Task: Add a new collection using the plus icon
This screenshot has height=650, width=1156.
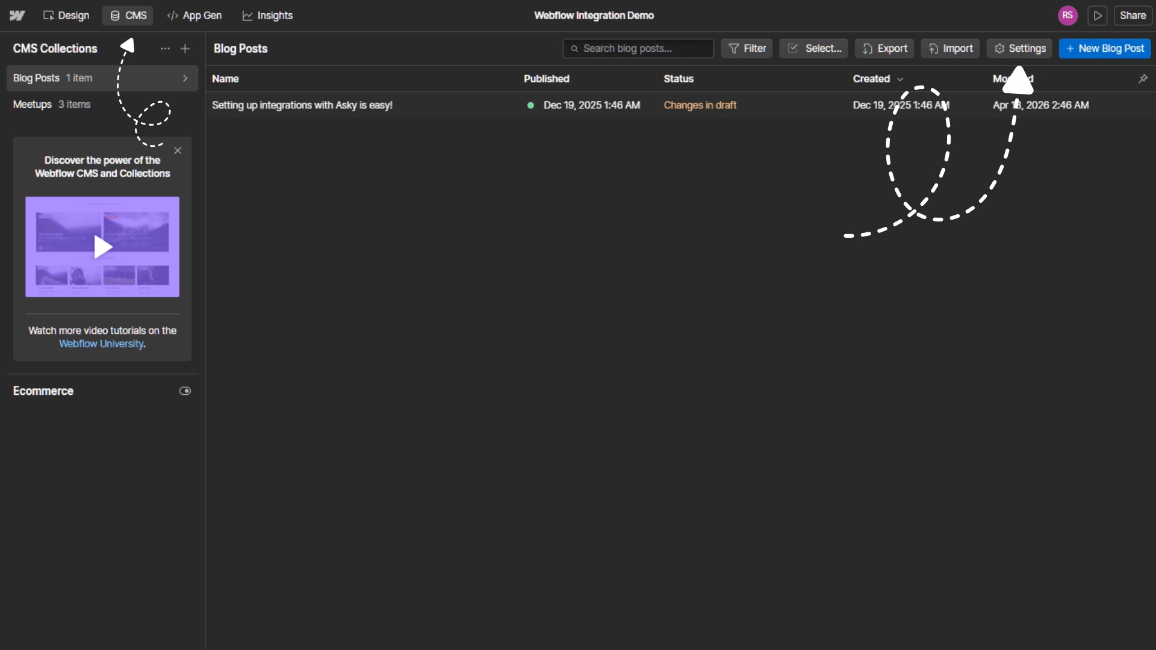Action: 185,48
